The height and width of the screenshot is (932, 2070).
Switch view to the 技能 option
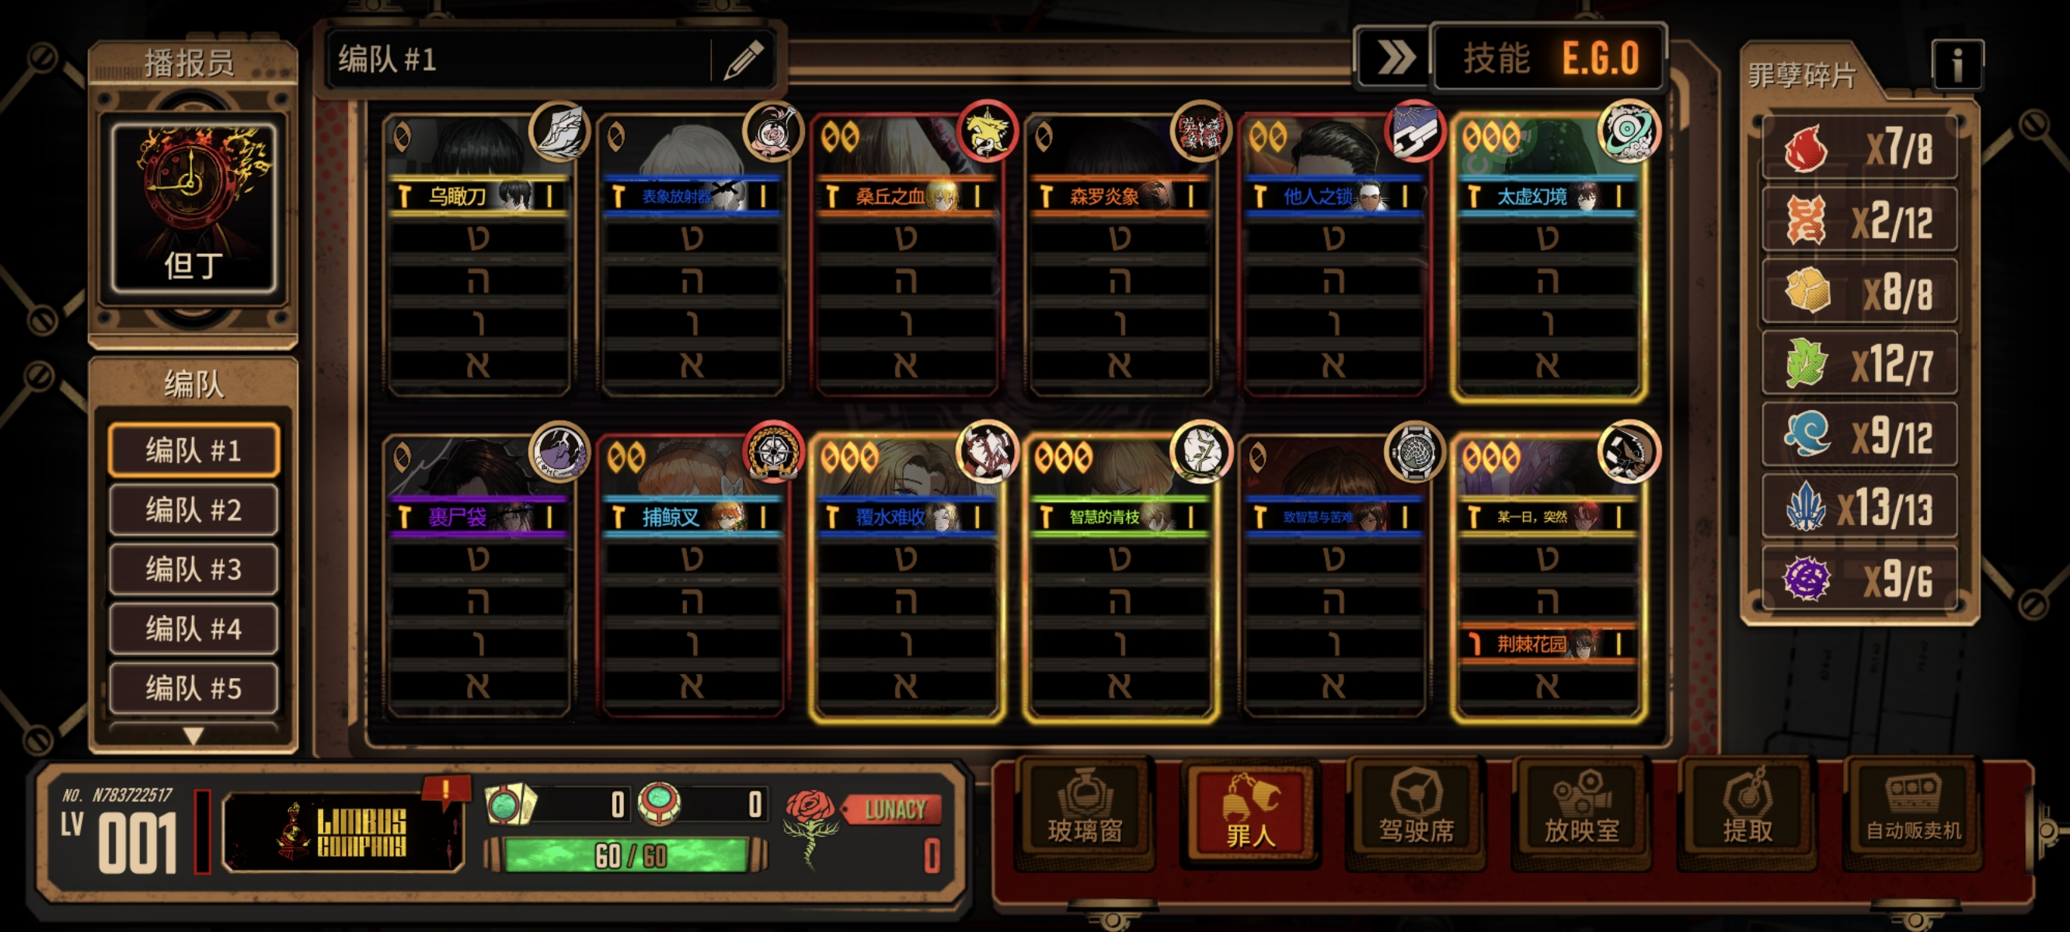(x=1496, y=59)
